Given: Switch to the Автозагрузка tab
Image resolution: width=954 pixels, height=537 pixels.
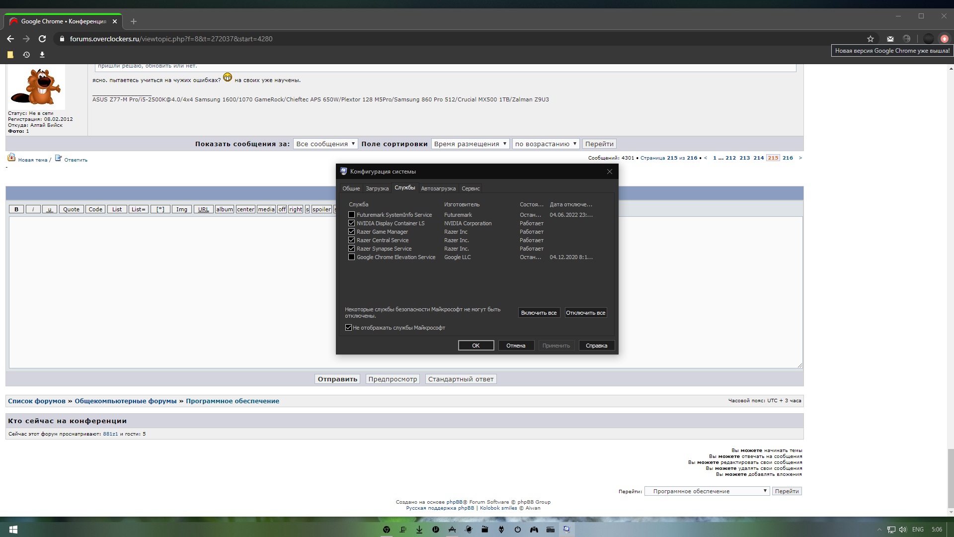Looking at the screenshot, I should tap(438, 188).
